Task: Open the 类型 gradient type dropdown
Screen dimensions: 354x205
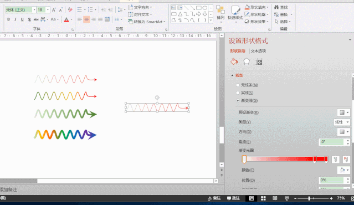Action: [x=342, y=122]
